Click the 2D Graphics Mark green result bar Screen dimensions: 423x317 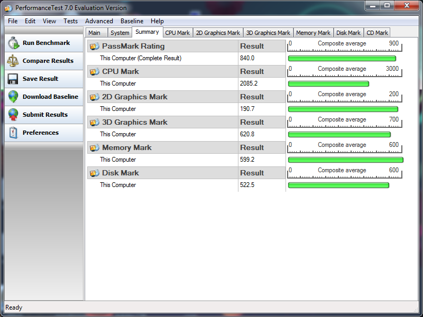tap(343, 109)
